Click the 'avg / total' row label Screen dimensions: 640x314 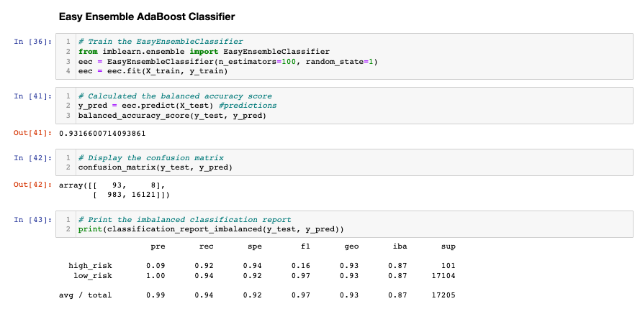pos(85,295)
